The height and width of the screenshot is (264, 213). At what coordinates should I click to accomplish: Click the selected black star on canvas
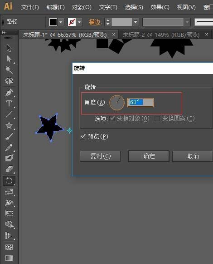pyautogui.click(x=50, y=127)
